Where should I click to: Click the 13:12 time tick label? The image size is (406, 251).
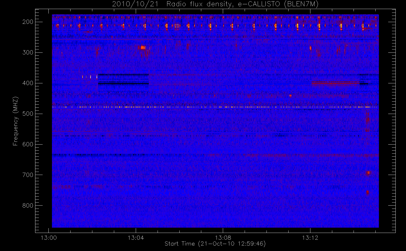tap(310, 238)
